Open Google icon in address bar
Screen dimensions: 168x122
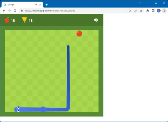(130, 10)
